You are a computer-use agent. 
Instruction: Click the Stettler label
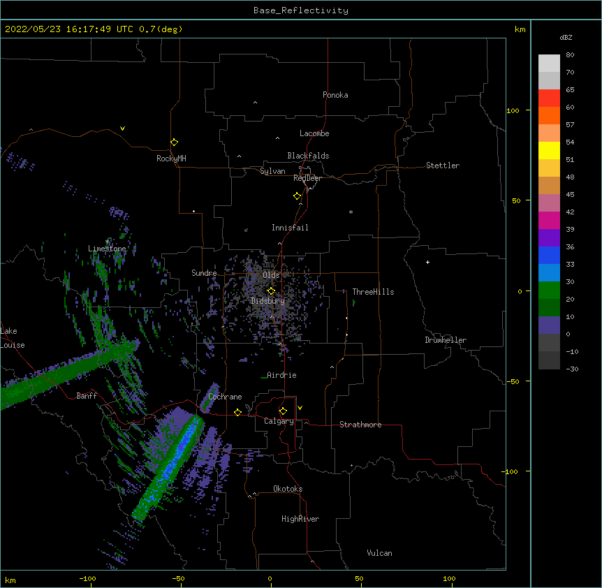point(443,166)
